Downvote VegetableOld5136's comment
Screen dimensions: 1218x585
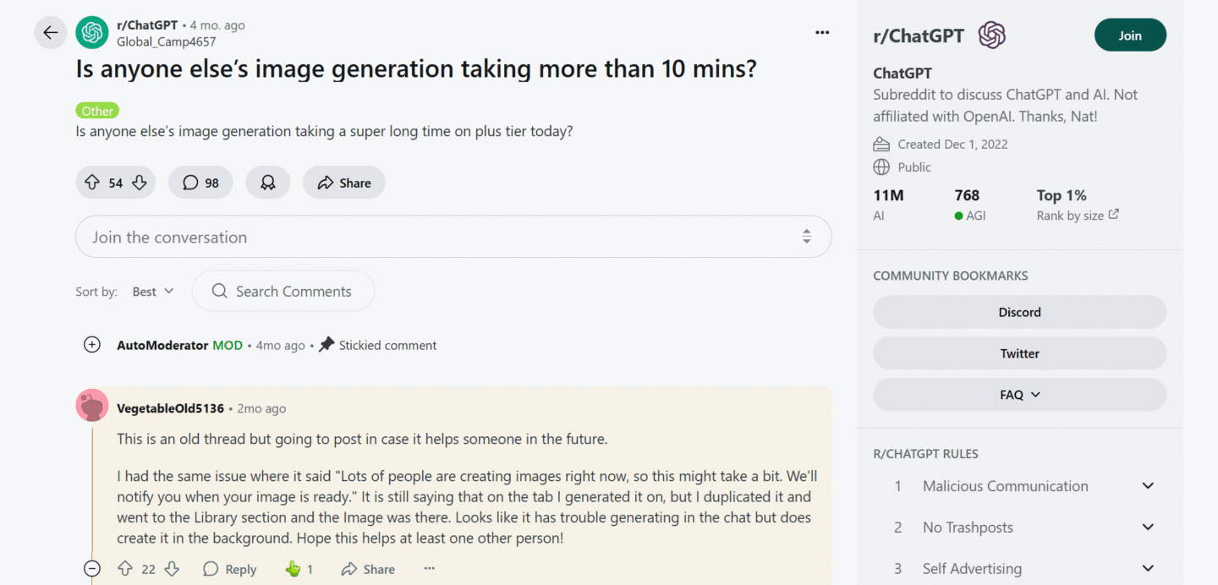(172, 569)
